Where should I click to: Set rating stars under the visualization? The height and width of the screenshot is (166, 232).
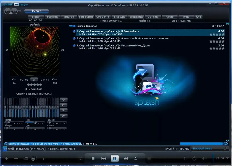(35, 85)
